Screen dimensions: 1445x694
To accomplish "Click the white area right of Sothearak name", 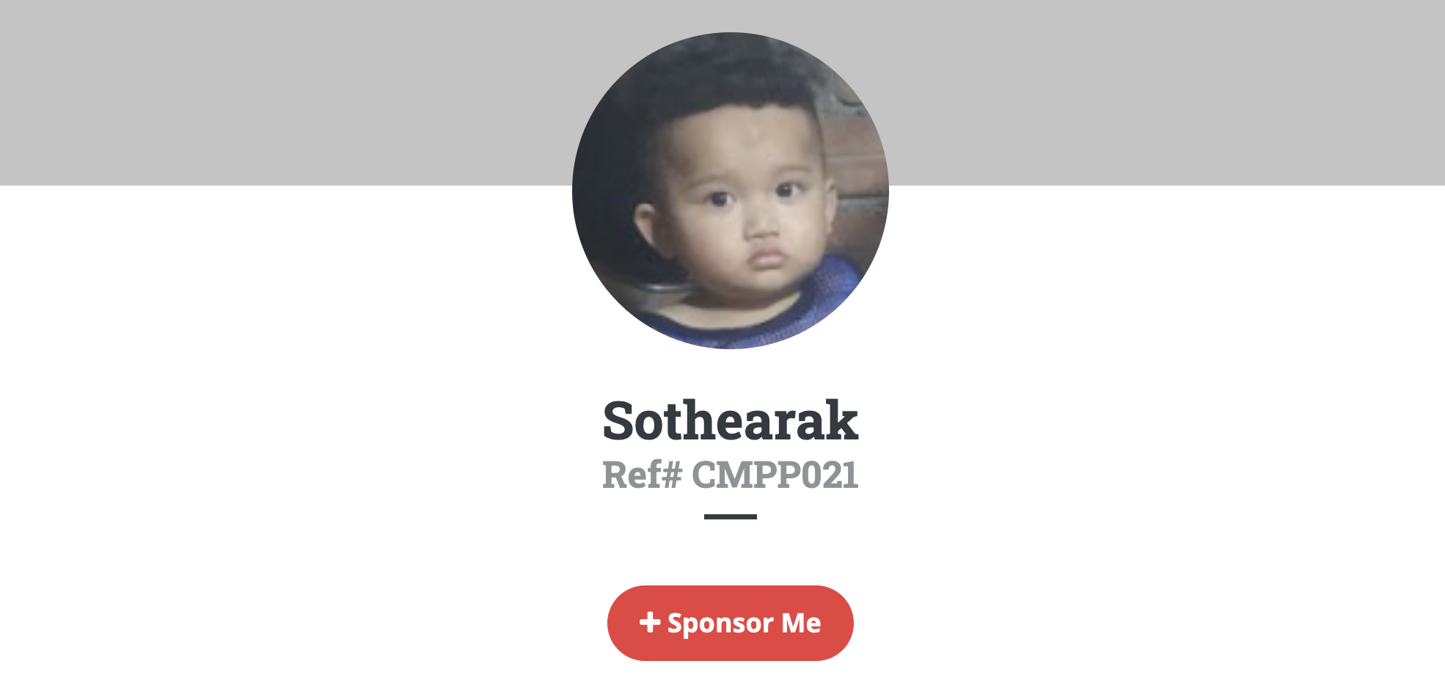I will [x=1152, y=421].
